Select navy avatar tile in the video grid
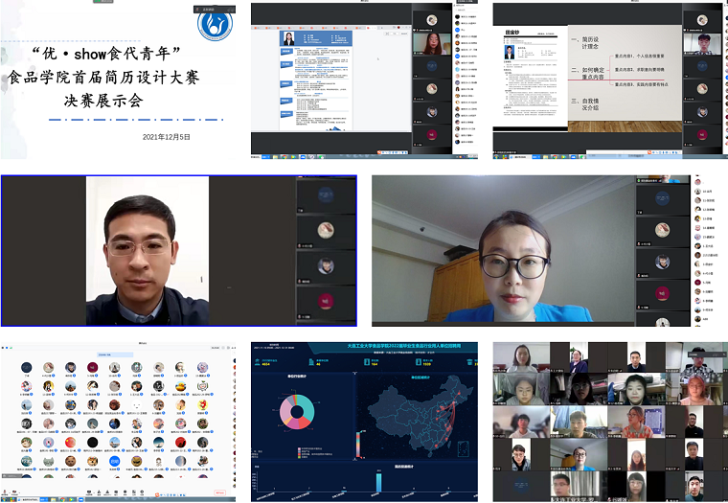Viewport: 728px width, 503px height. pyautogui.click(x=521, y=487)
